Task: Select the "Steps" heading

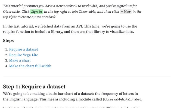Action: coord(8,40)
